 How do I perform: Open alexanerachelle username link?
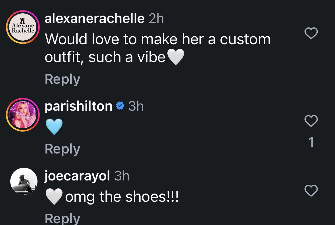pyautogui.click(x=95, y=18)
